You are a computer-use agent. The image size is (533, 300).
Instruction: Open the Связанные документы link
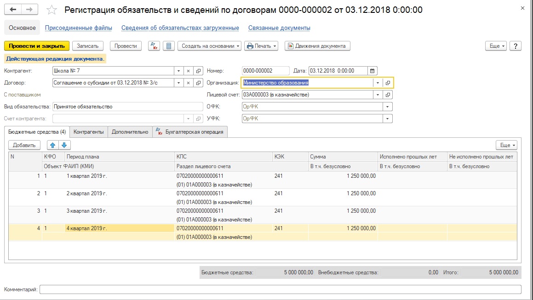coord(279,28)
